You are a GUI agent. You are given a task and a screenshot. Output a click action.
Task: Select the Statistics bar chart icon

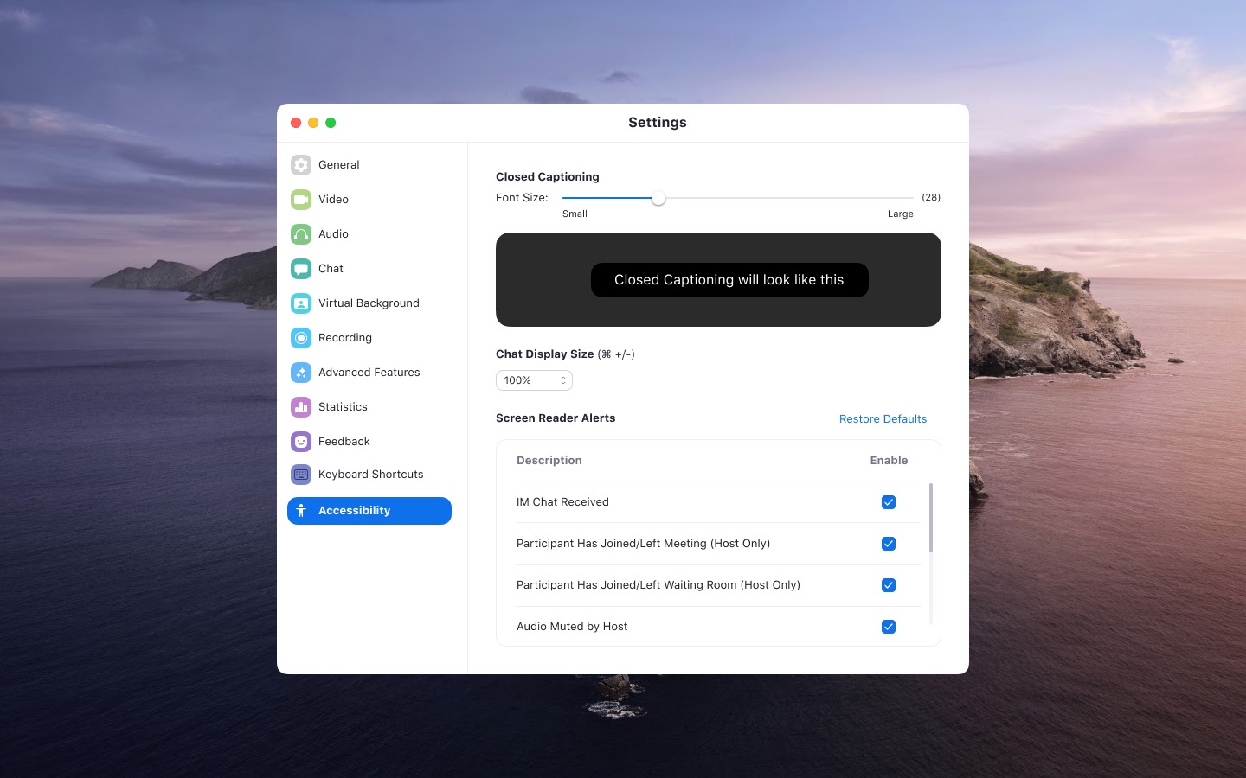tap(301, 407)
